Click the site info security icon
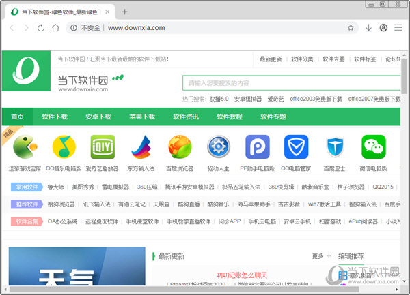 point(74,28)
